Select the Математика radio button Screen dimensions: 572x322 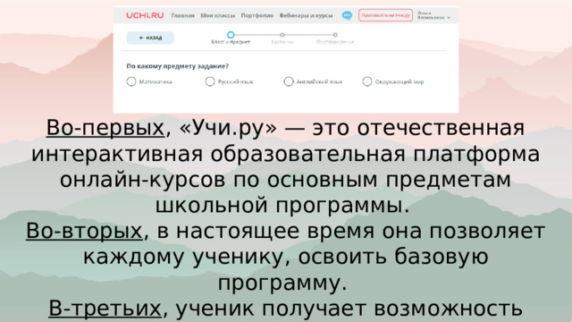click(x=131, y=81)
